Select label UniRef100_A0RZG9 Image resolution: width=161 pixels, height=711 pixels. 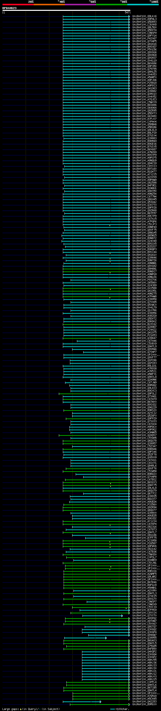144,316
